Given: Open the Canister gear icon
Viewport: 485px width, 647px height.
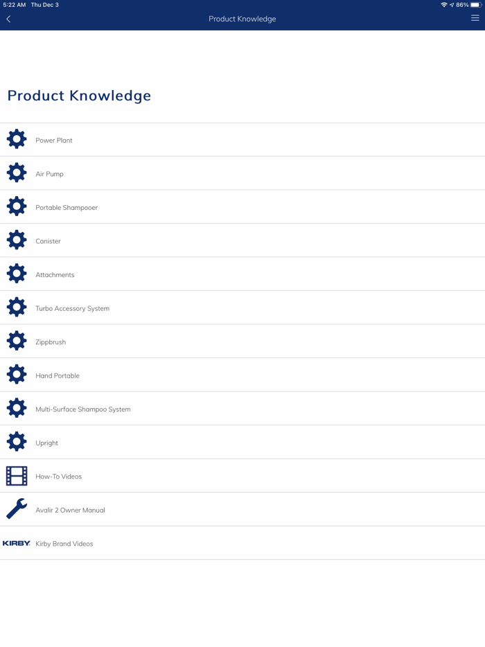Looking at the screenshot, I should [17, 240].
